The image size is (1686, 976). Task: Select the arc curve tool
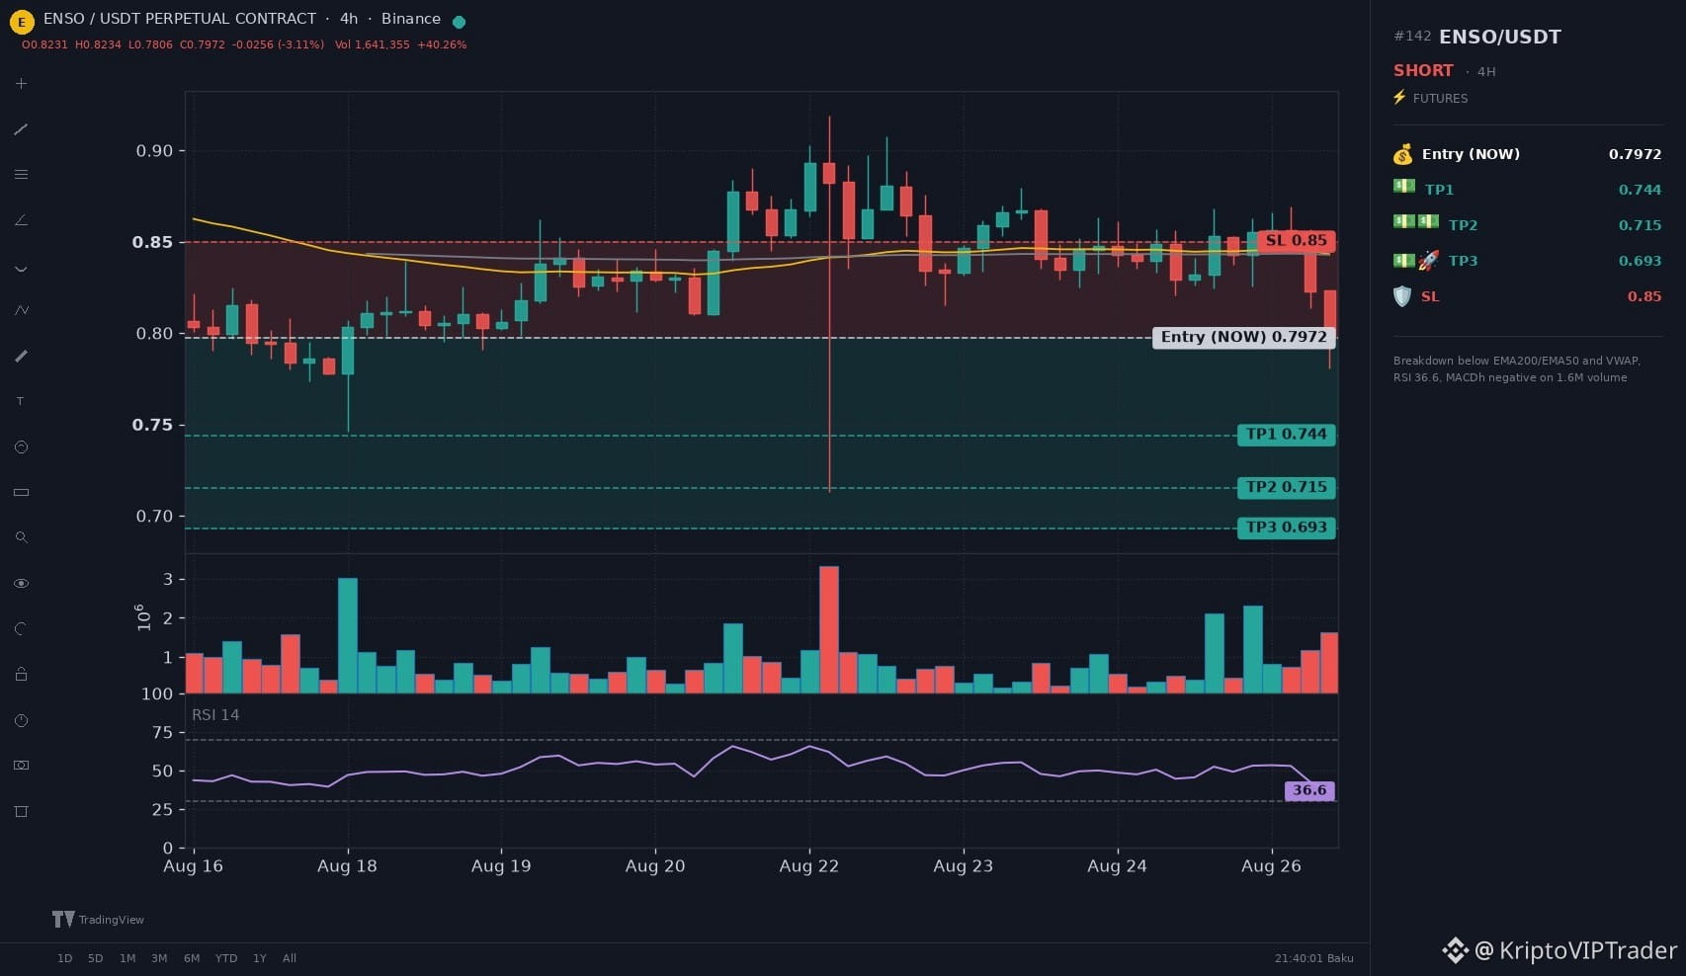click(x=21, y=267)
